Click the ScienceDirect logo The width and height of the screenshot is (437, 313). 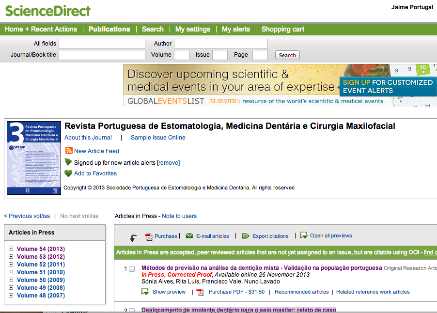(47, 11)
